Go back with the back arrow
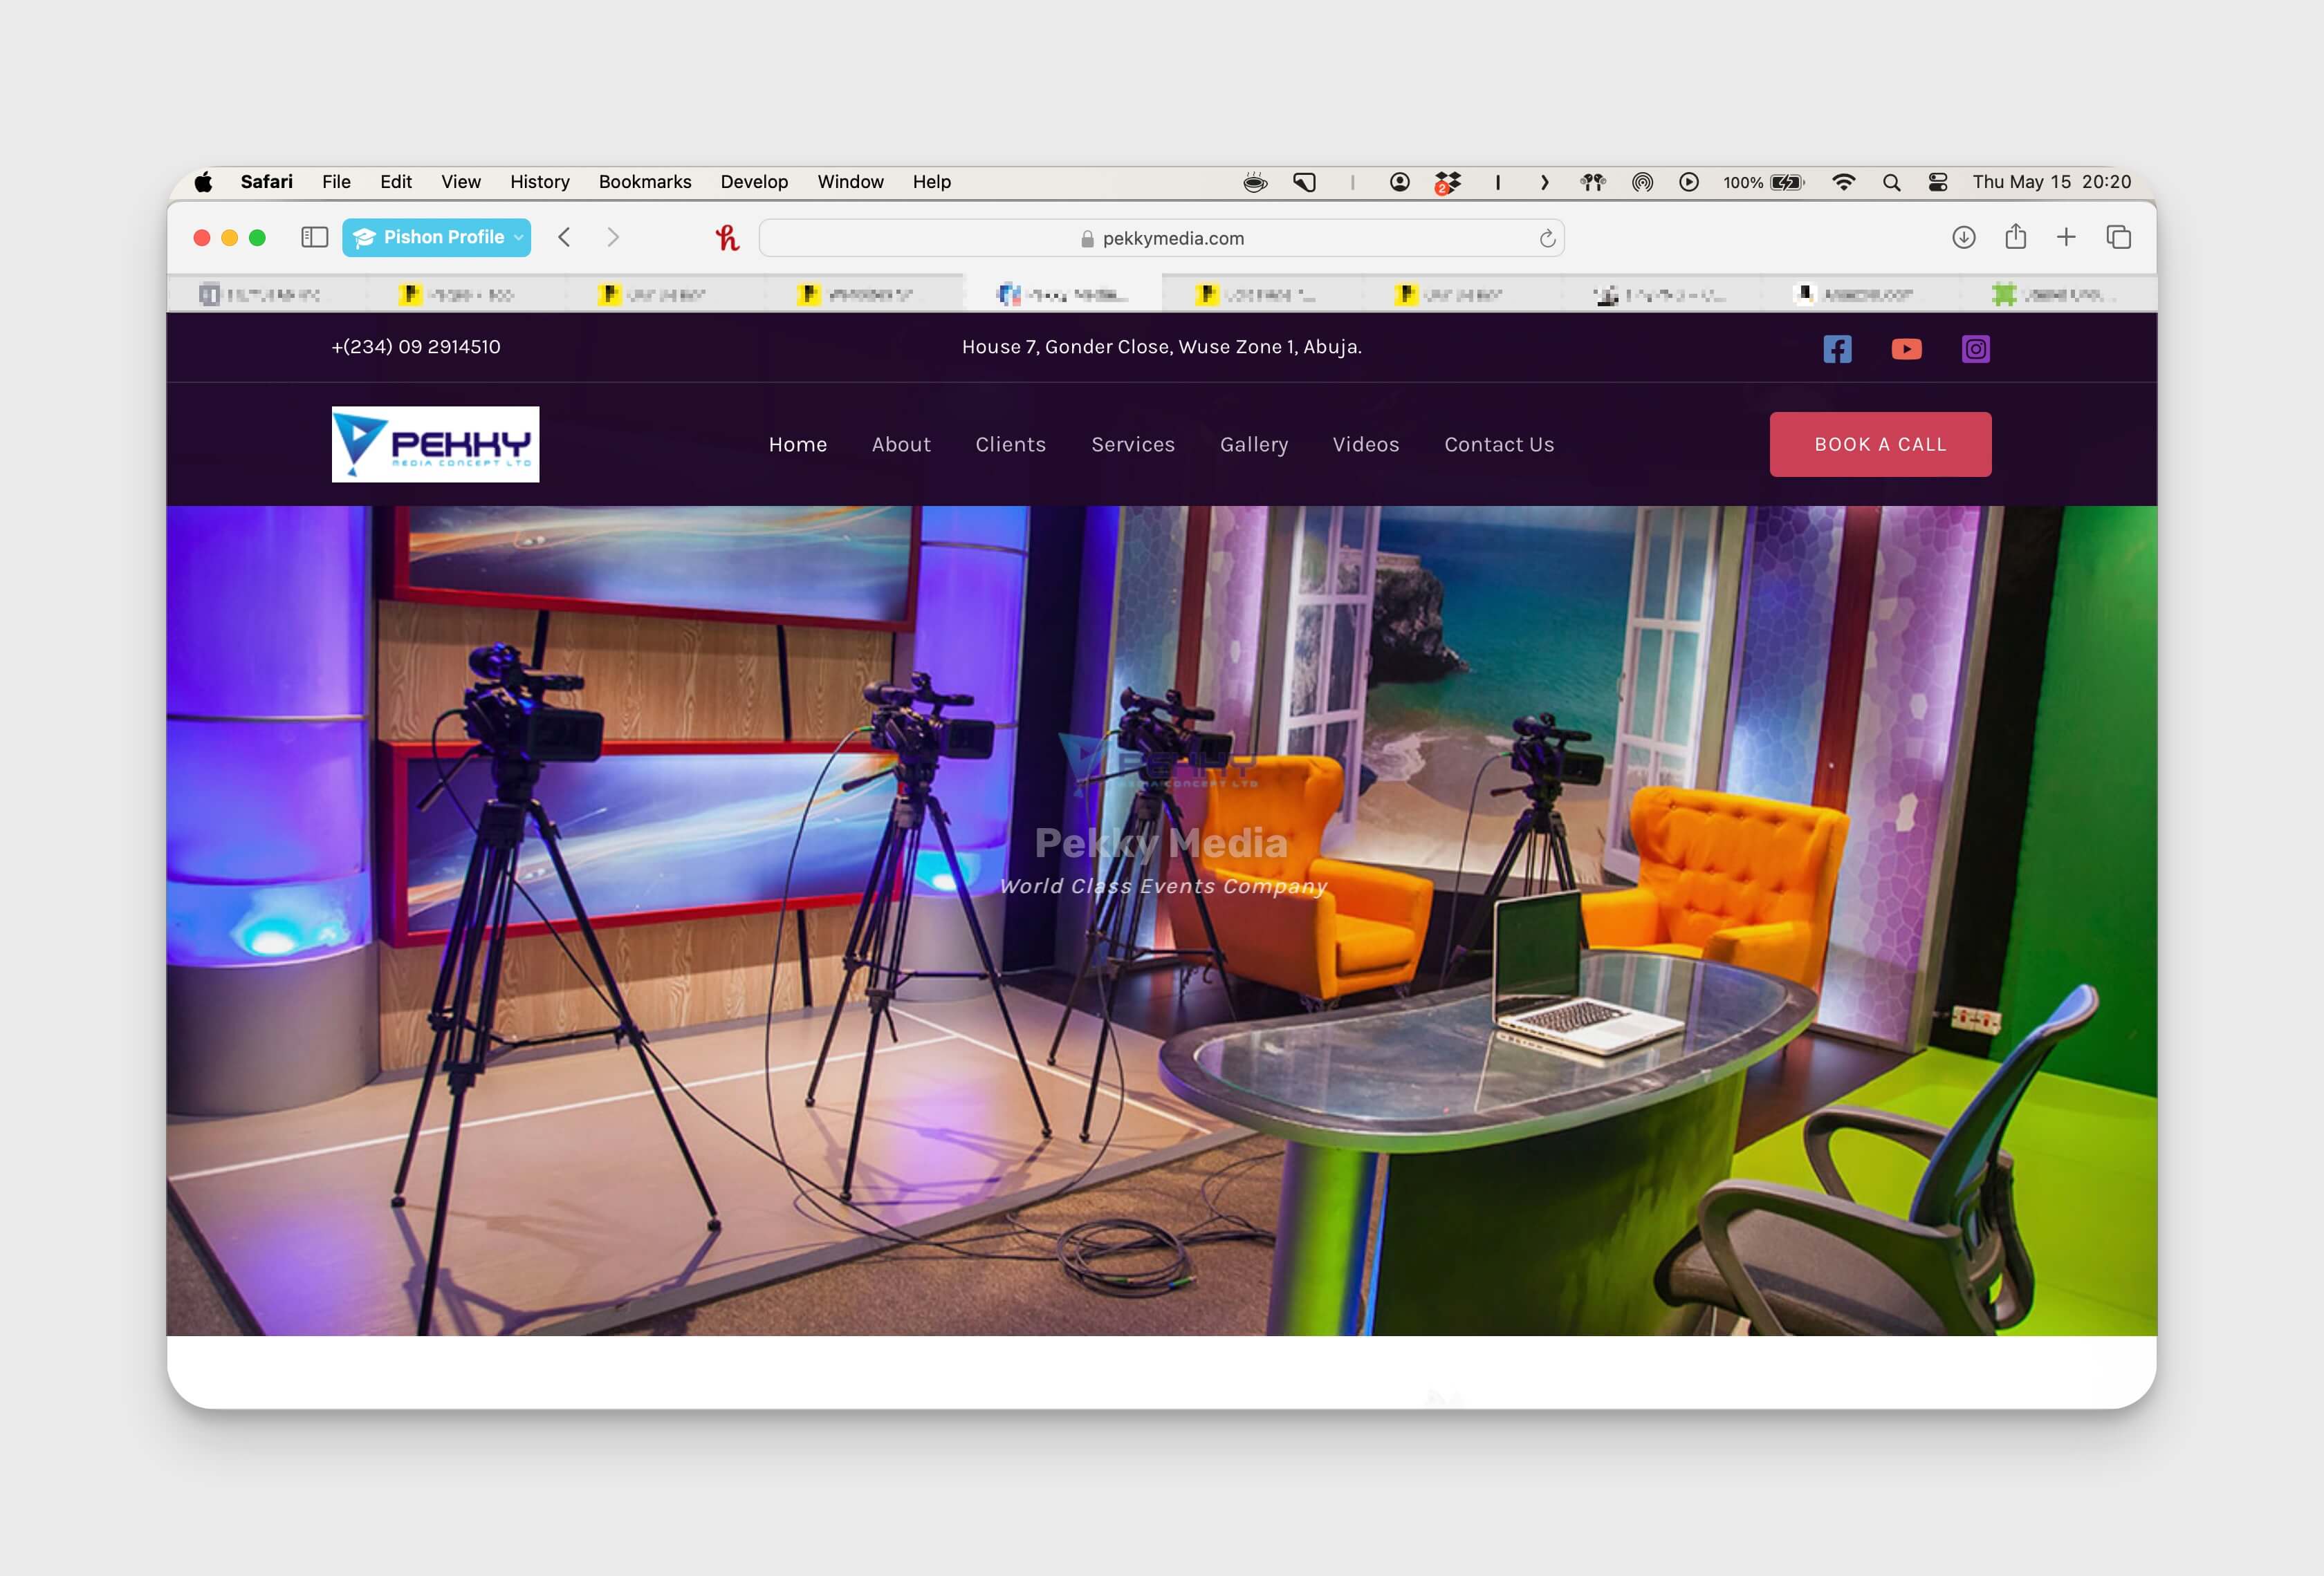Image resolution: width=2324 pixels, height=1576 pixels. pos(565,237)
